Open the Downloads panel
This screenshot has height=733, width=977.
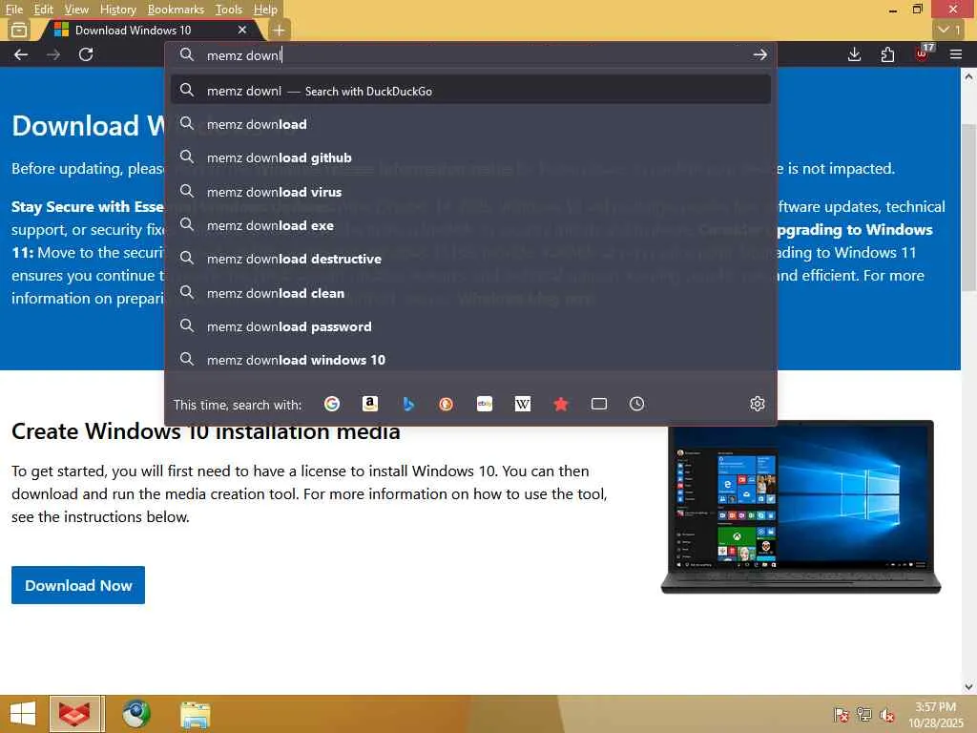point(854,54)
